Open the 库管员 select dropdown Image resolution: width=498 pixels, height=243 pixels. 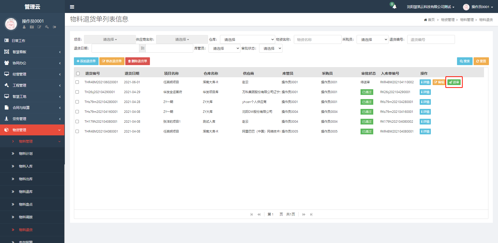click(224, 48)
